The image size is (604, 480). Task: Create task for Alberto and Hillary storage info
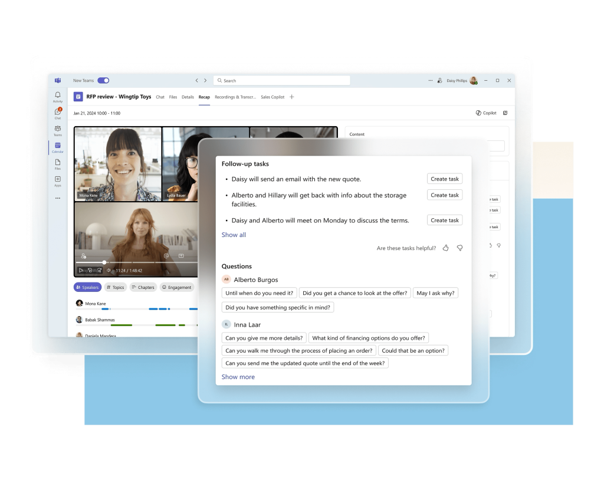[445, 195]
